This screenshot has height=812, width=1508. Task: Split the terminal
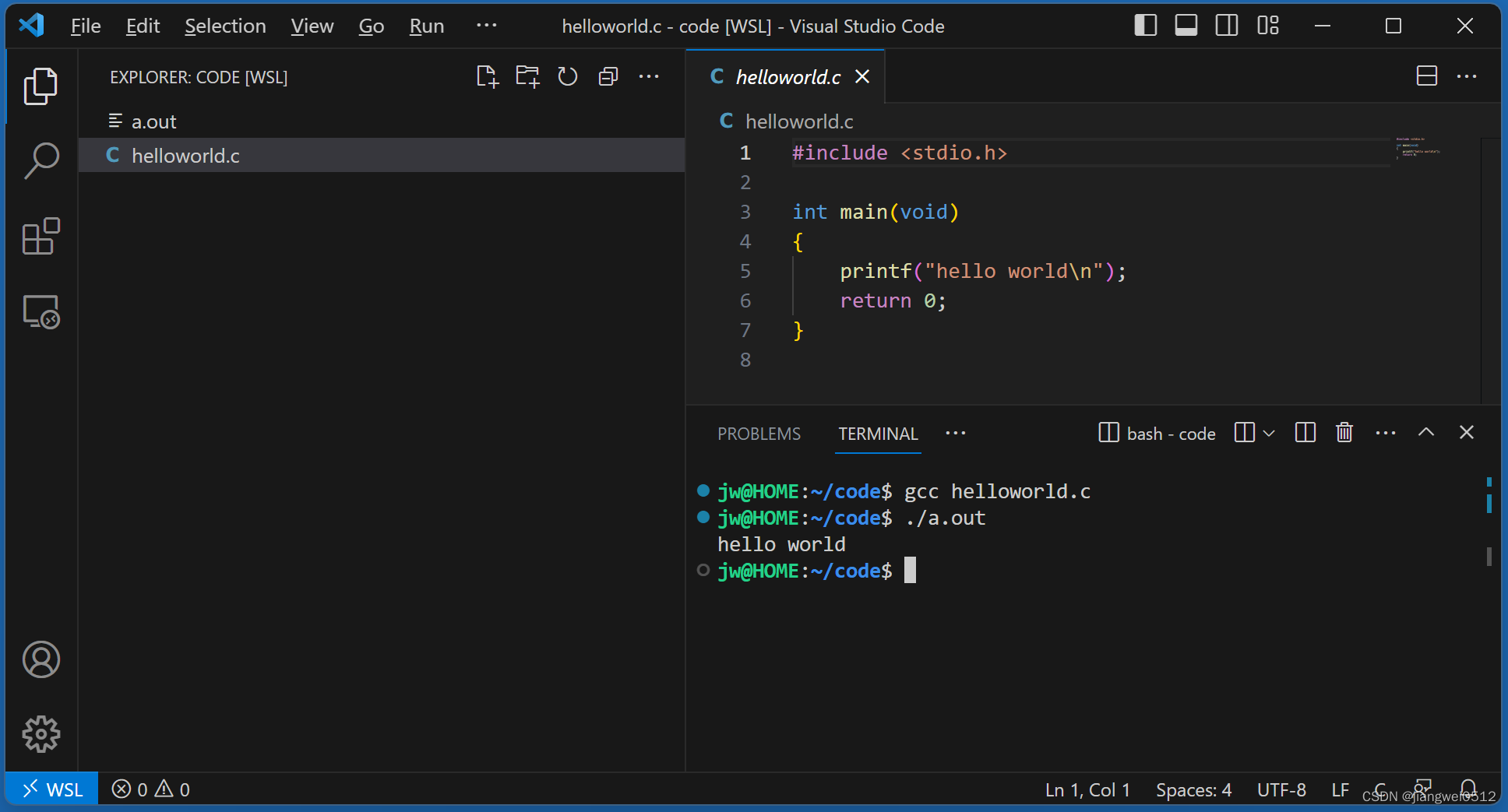(1305, 433)
